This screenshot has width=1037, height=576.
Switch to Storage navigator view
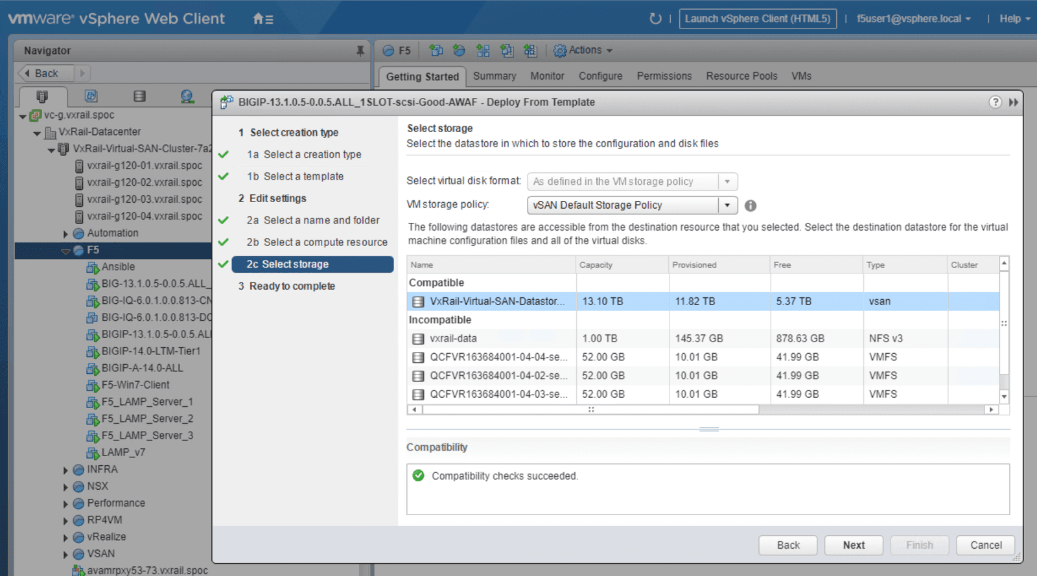tap(139, 97)
